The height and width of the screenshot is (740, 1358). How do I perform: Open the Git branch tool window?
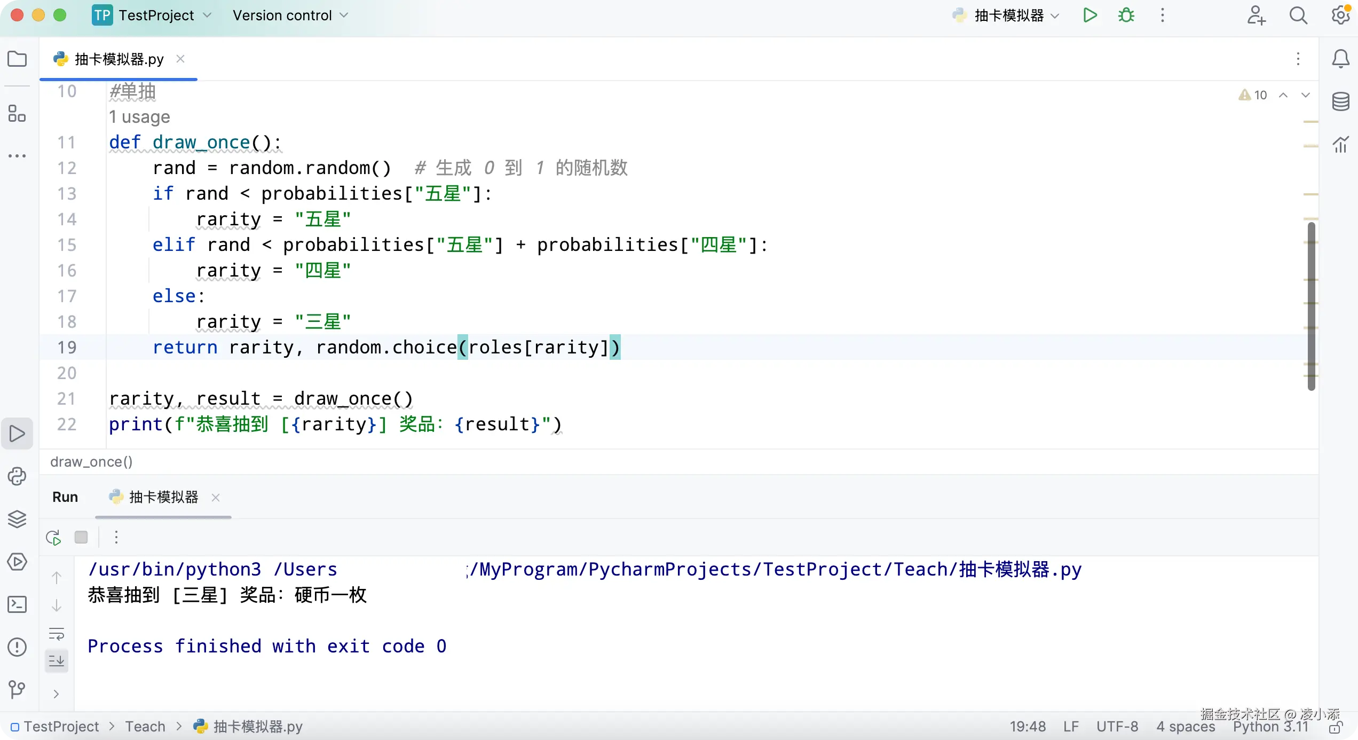click(x=17, y=690)
